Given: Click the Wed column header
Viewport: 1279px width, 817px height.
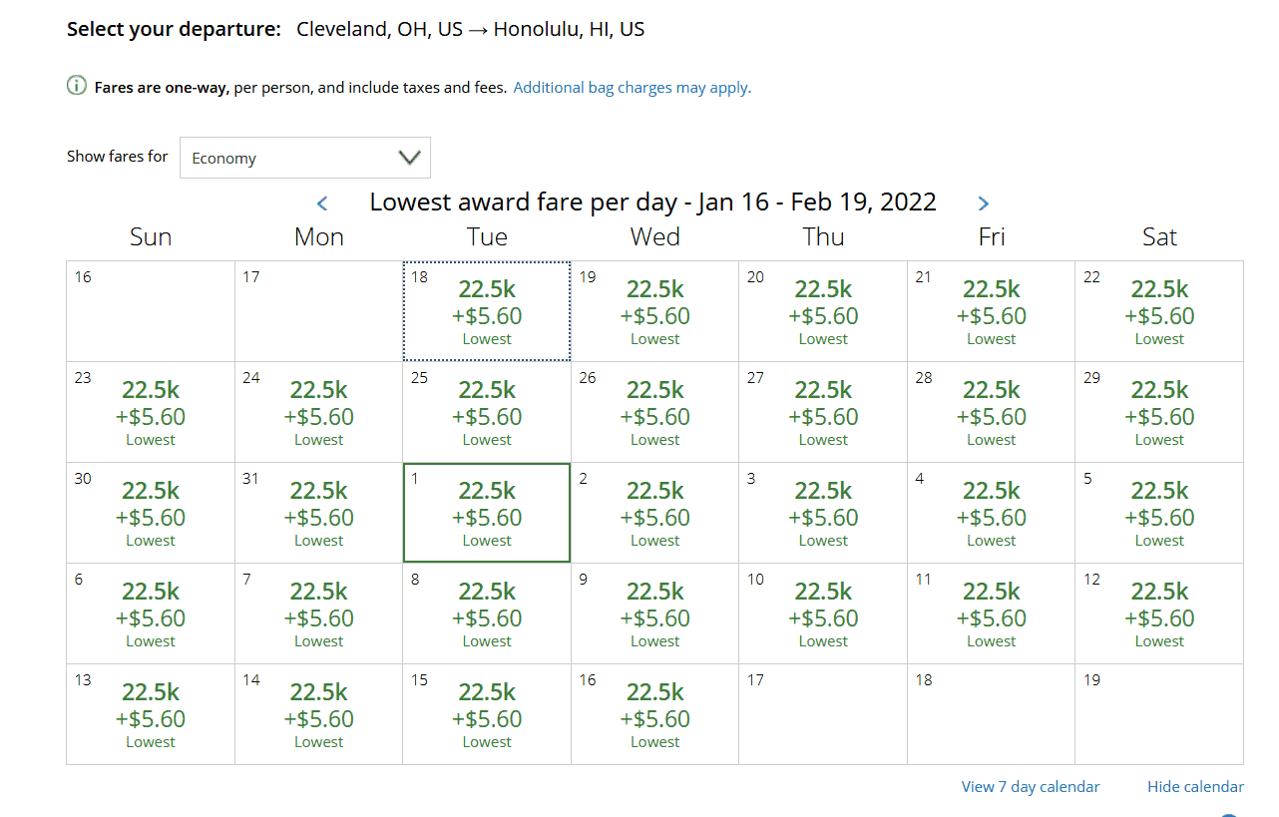Looking at the screenshot, I should point(655,237).
